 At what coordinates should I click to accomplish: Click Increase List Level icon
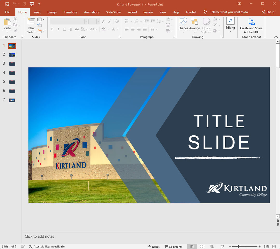(152, 22)
